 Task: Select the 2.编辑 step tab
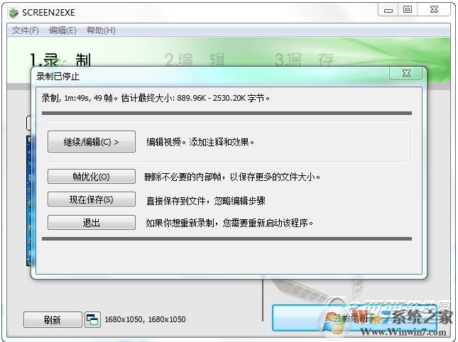[195, 60]
